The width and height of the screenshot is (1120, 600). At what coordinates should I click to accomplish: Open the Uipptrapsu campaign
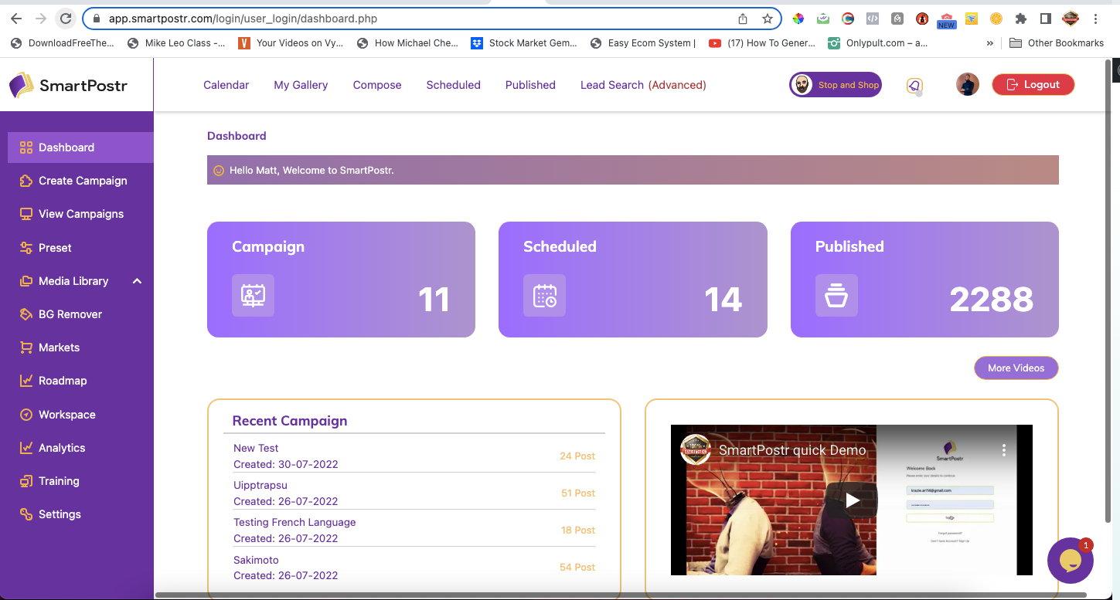pos(260,485)
